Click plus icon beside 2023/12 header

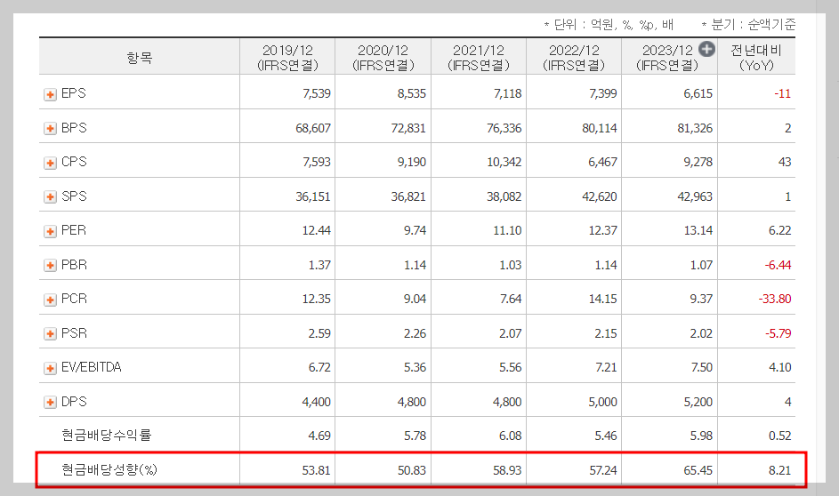click(x=706, y=49)
